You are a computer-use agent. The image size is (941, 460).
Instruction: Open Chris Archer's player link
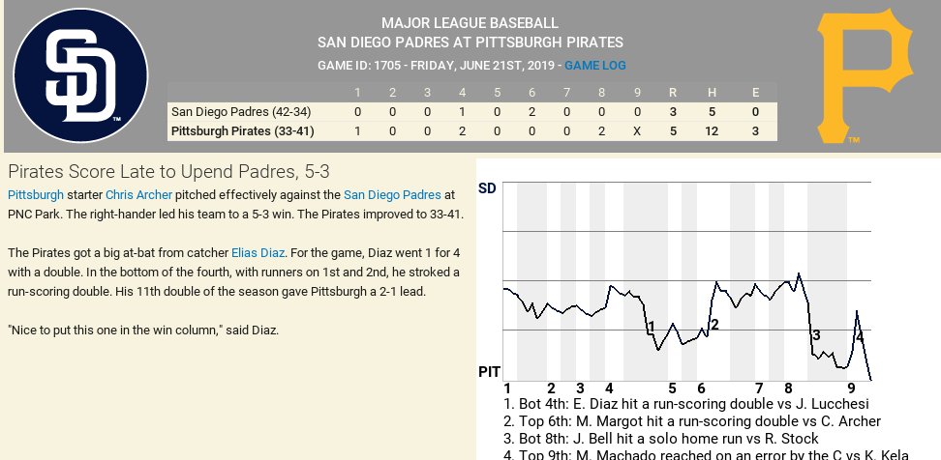click(x=139, y=194)
